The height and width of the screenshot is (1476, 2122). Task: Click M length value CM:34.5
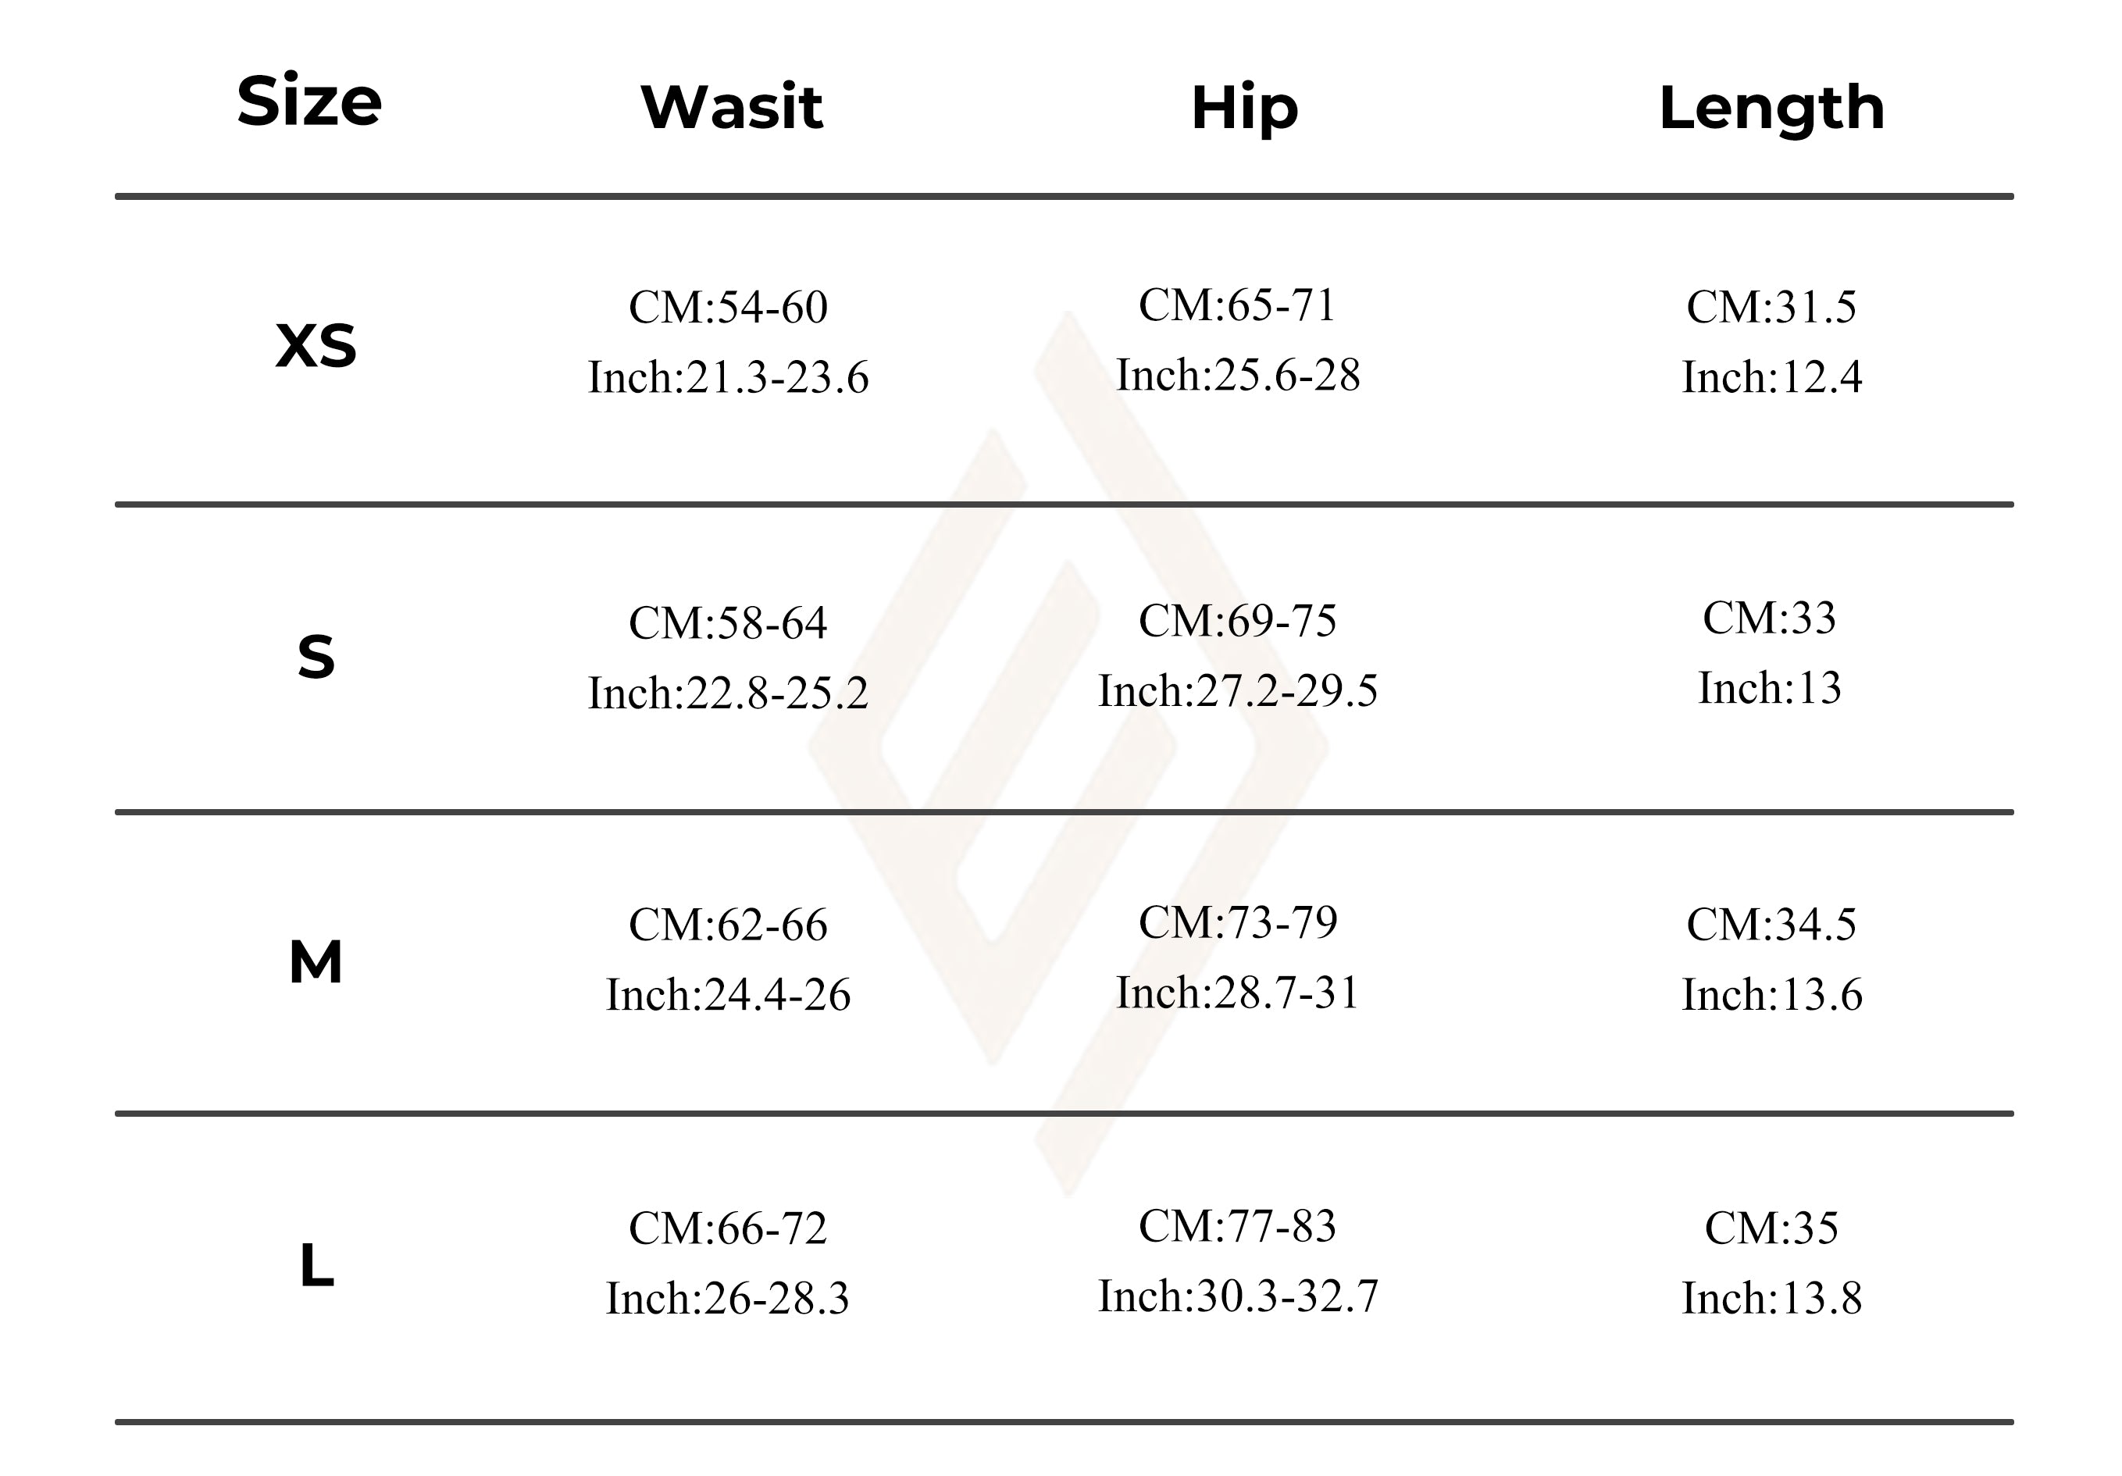[1771, 924]
